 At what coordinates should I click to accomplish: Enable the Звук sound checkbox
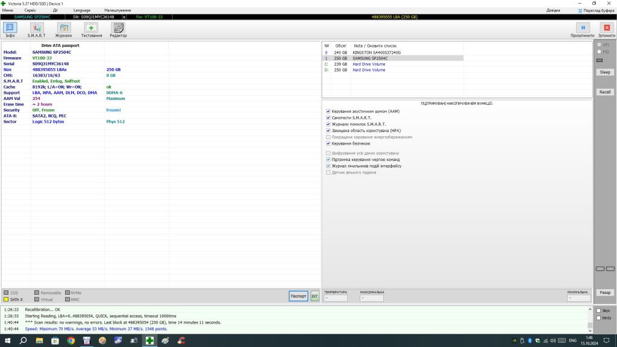[x=598, y=311]
